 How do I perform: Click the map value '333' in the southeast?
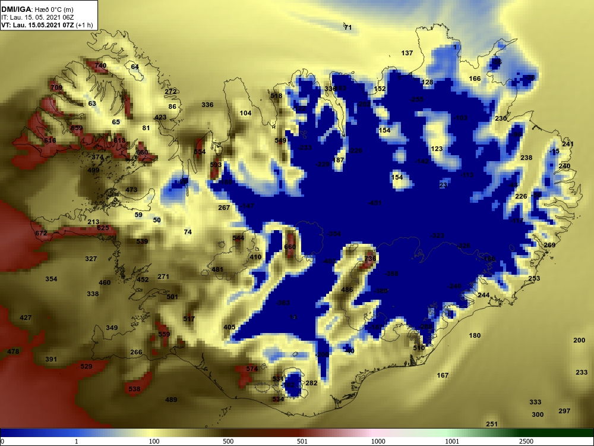click(535, 403)
